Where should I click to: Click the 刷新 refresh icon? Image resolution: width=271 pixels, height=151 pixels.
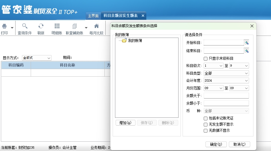click(41, 26)
